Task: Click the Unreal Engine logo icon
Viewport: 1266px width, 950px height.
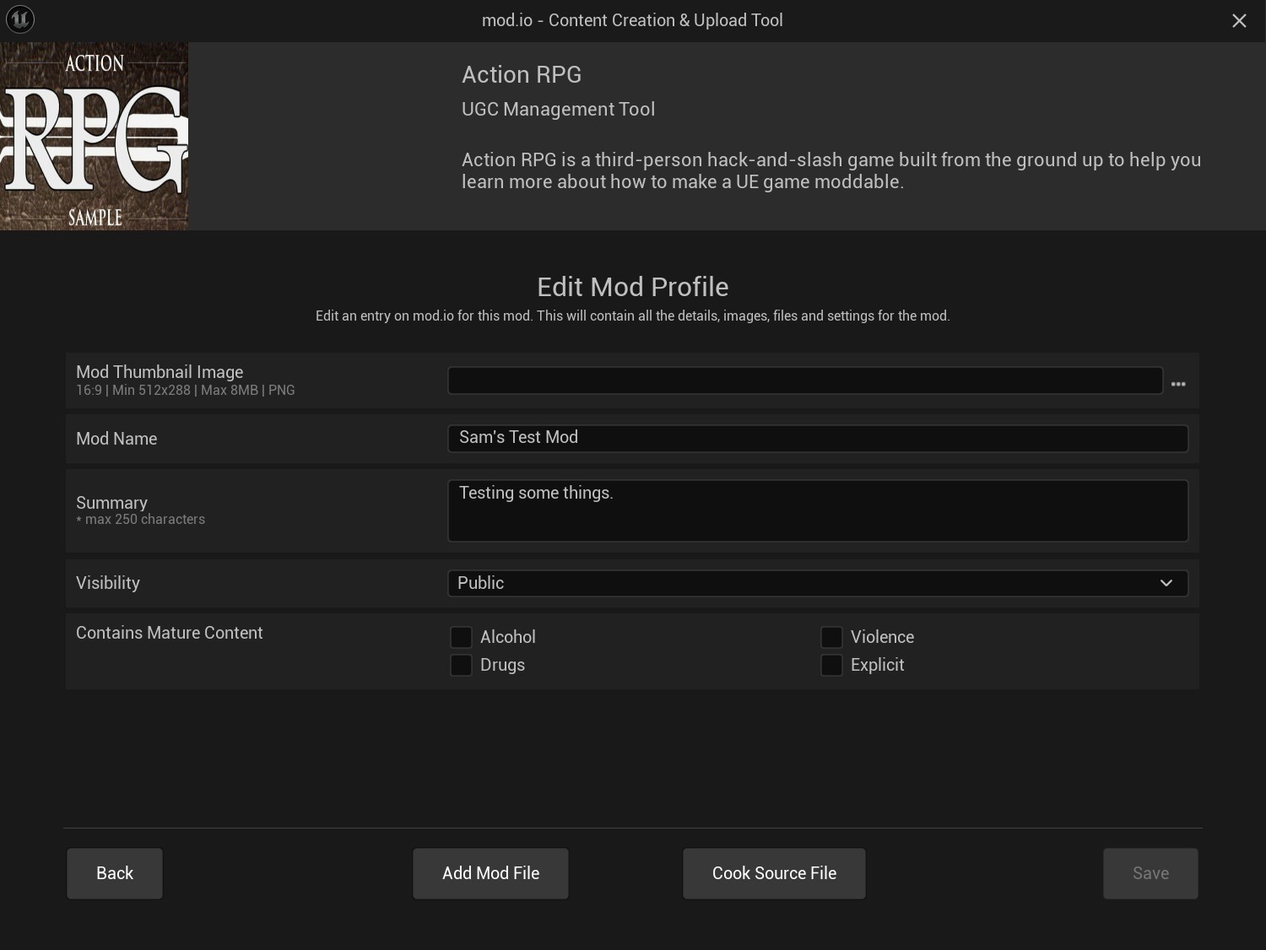Action: 20,19
